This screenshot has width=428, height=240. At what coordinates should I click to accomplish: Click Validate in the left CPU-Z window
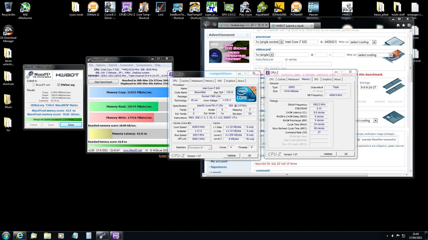pos(231,156)
